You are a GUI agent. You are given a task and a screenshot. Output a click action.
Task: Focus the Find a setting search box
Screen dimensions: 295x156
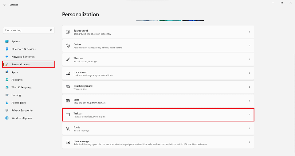26,30
